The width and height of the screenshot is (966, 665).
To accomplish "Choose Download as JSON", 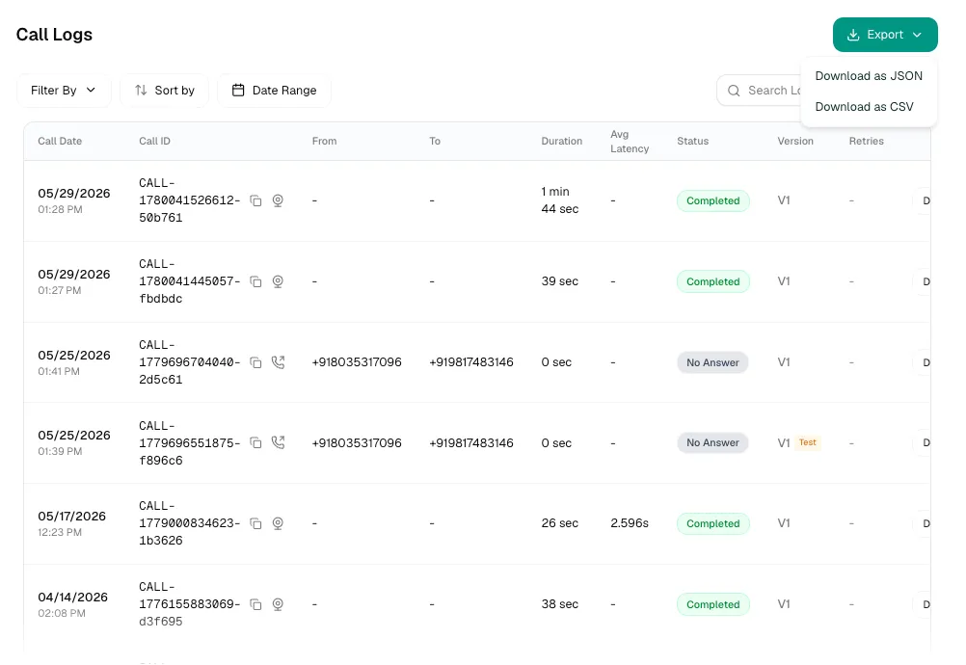I will [869, 76].
